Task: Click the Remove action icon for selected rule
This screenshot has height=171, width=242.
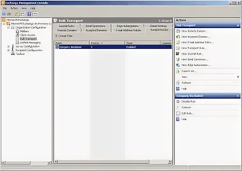Action: 178,107
